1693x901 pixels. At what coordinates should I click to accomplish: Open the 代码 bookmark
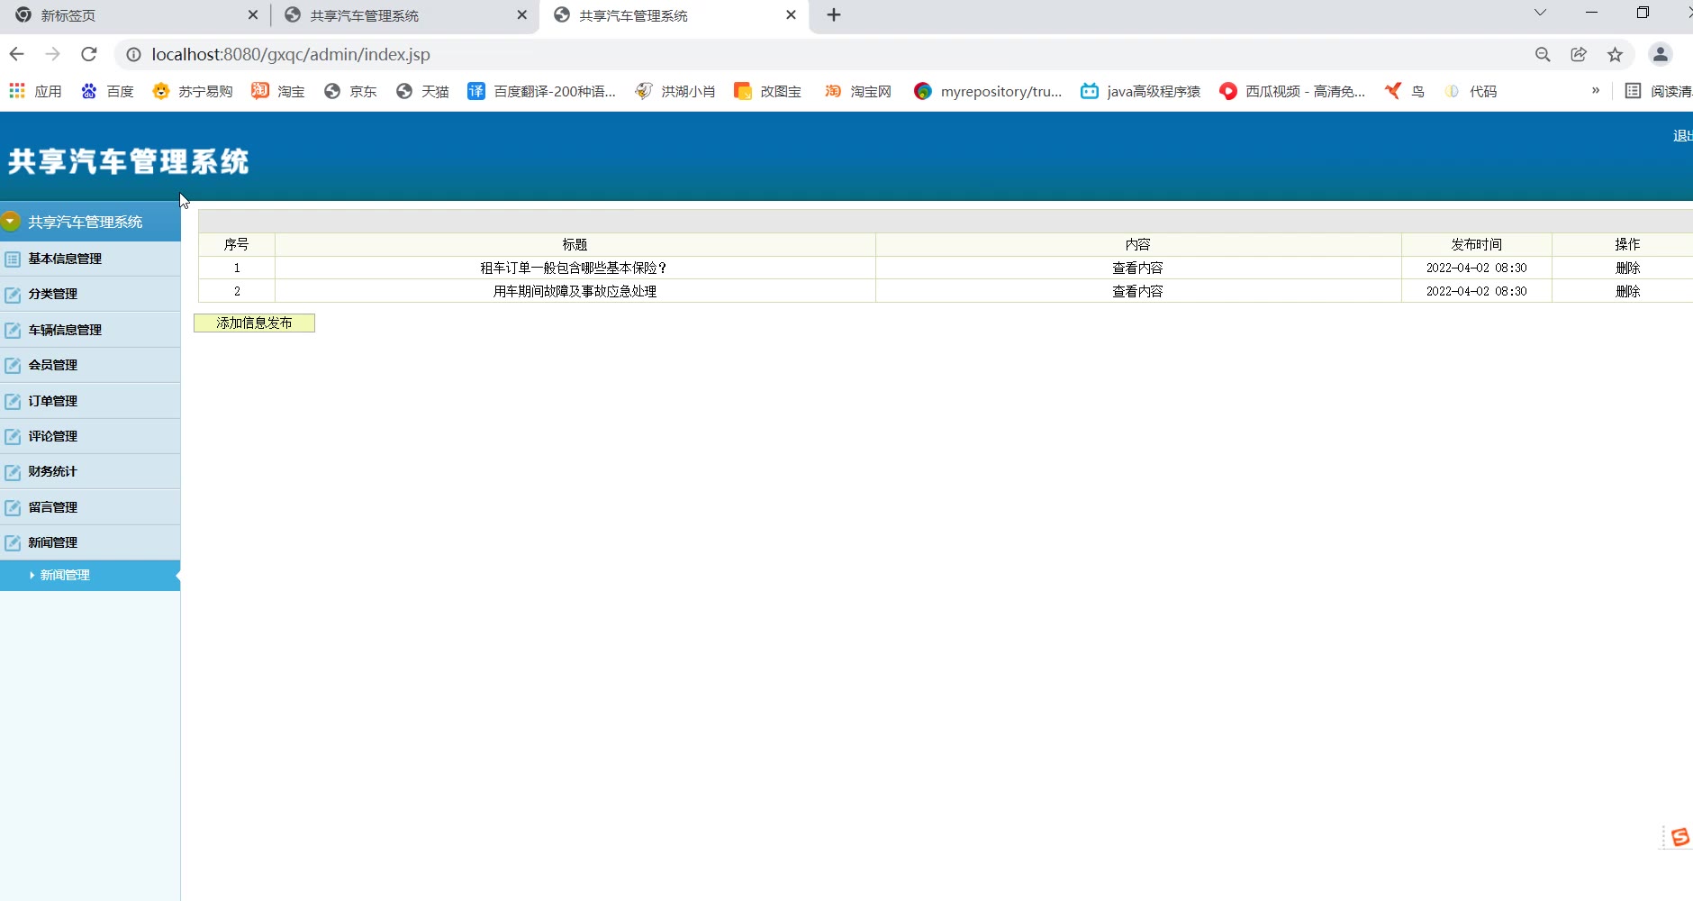click(x=1471, y=91)
